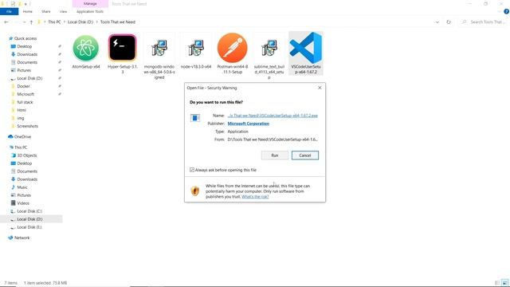
Task: Select the mongodb-windows-x86_64 installer icon
Action: [x=159, y=48]
